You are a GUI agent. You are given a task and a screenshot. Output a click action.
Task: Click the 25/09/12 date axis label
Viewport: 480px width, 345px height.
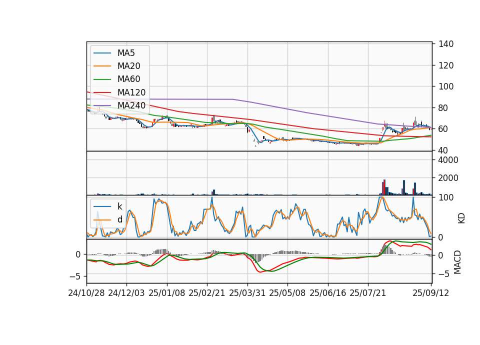click(x=431, y=293)
